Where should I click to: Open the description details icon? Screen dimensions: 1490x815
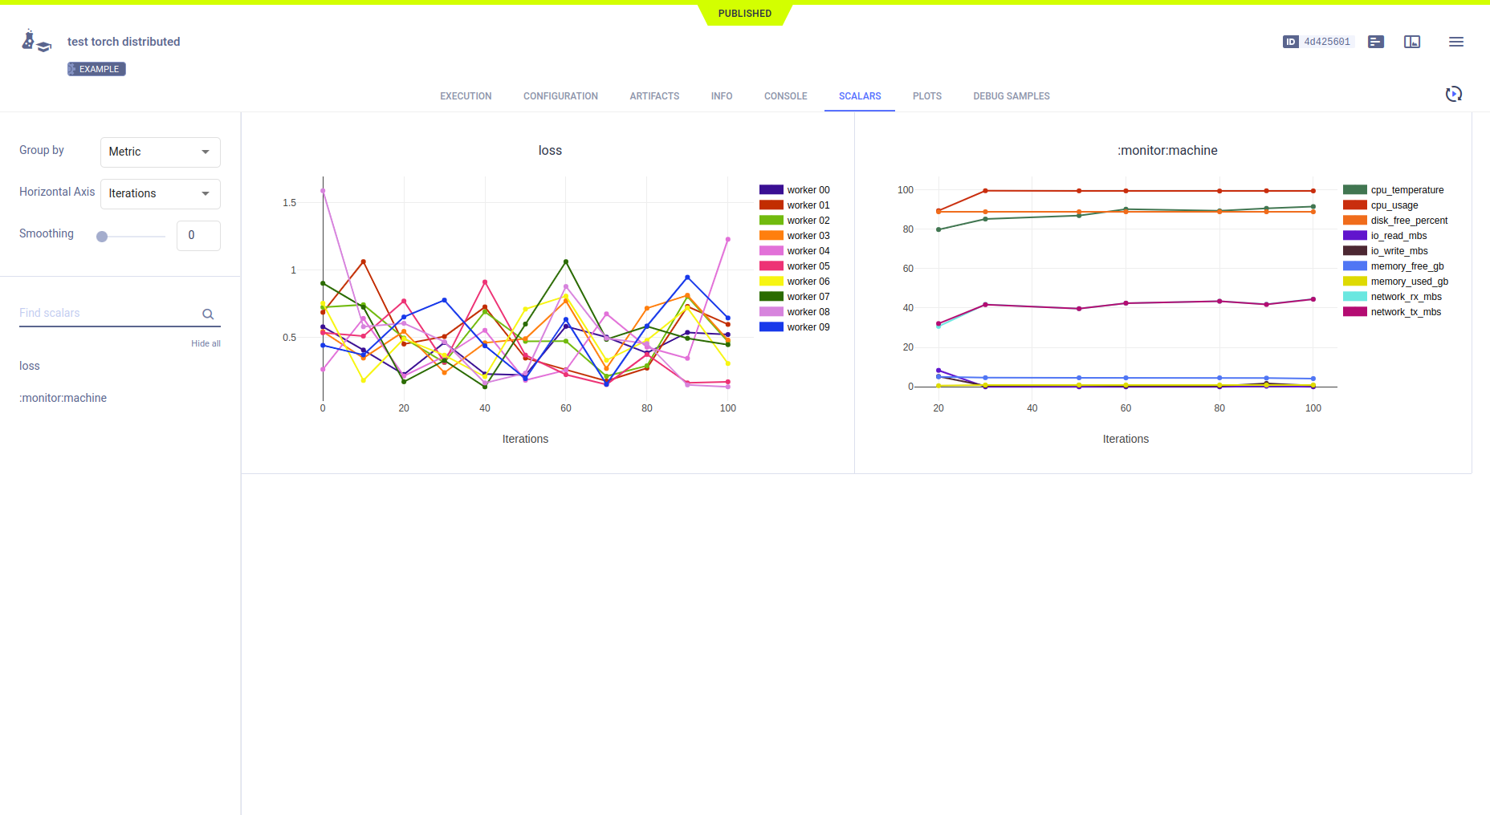tap(1376, 42)
